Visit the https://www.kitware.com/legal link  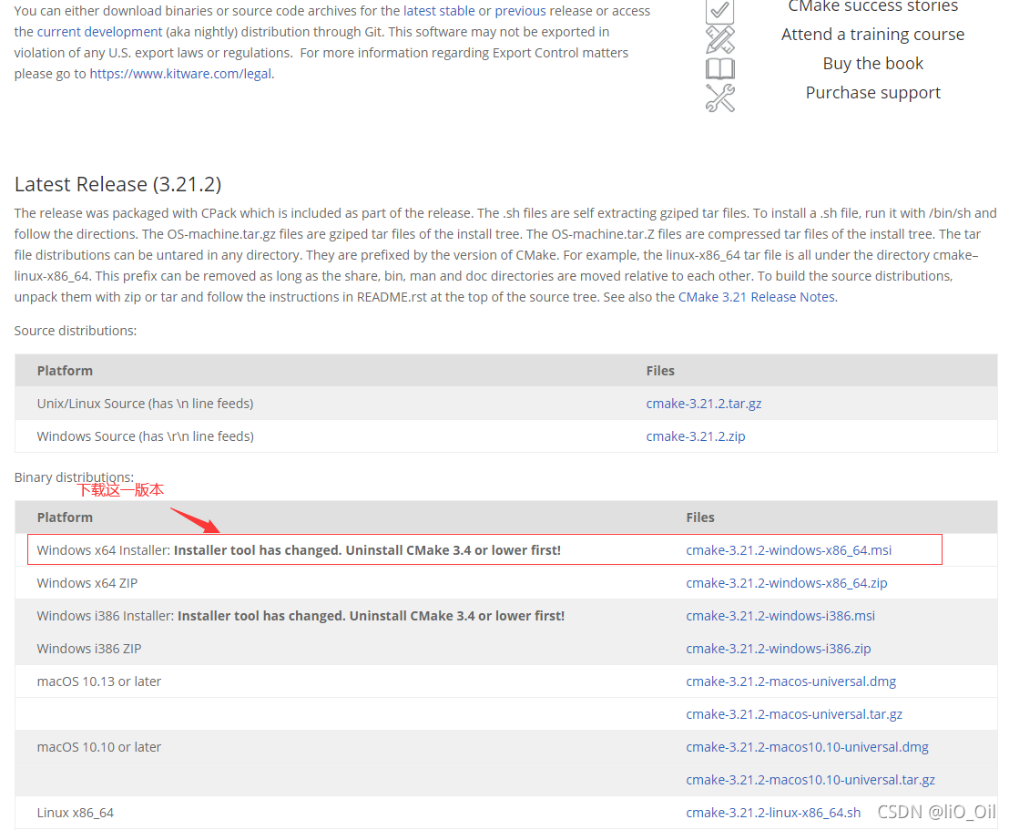click(180, 74)
